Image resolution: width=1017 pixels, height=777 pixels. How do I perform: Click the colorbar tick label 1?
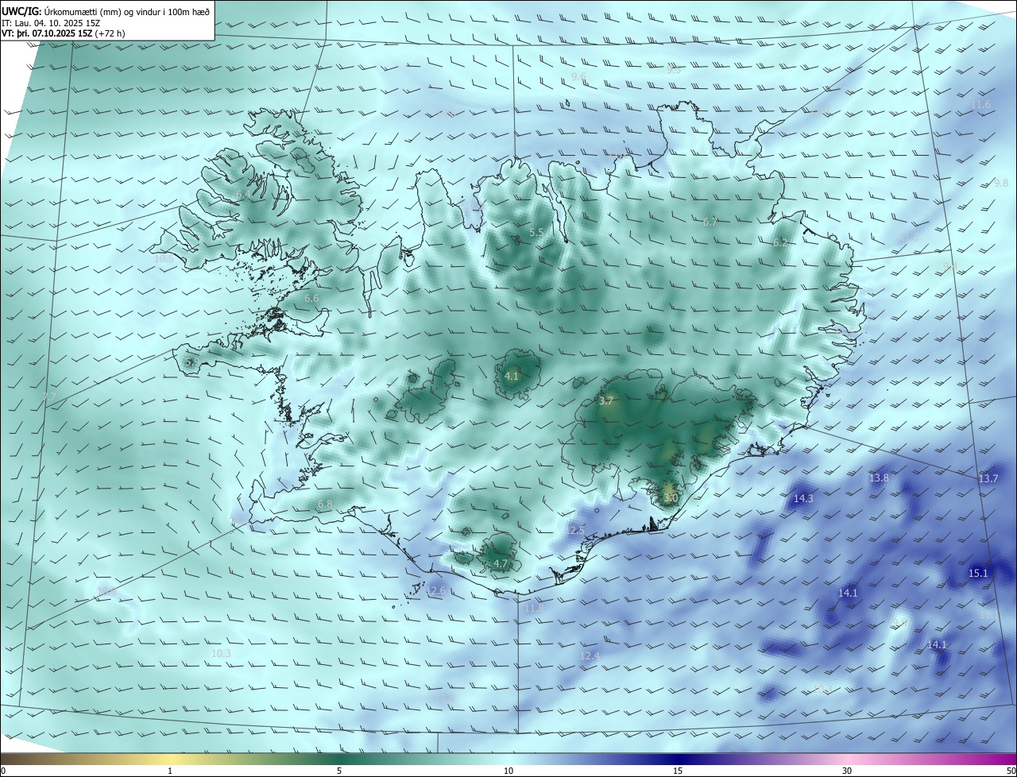tap(171, 771)
